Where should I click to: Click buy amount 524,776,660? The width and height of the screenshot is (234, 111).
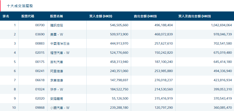pyautogui.click(x=119, y=53)
